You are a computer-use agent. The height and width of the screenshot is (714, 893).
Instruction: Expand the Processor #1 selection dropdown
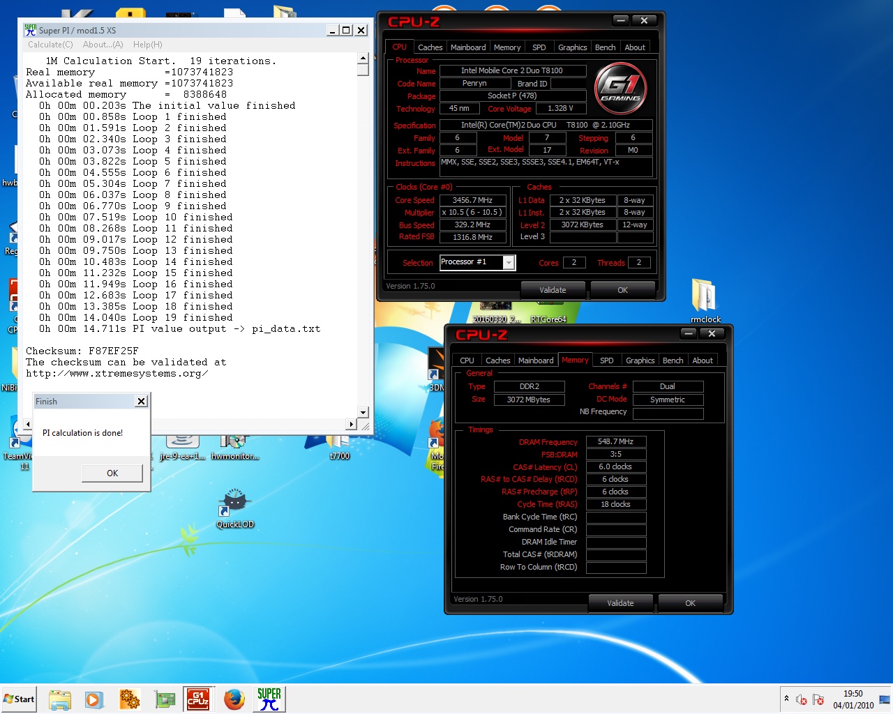tap(509, 262)
